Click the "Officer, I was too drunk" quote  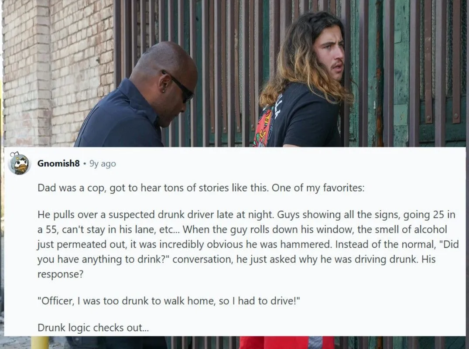[x=169, y=301]
